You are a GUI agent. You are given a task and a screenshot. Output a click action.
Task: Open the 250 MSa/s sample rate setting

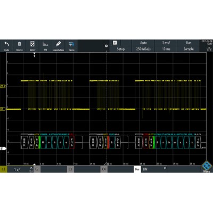coord(143,49)
